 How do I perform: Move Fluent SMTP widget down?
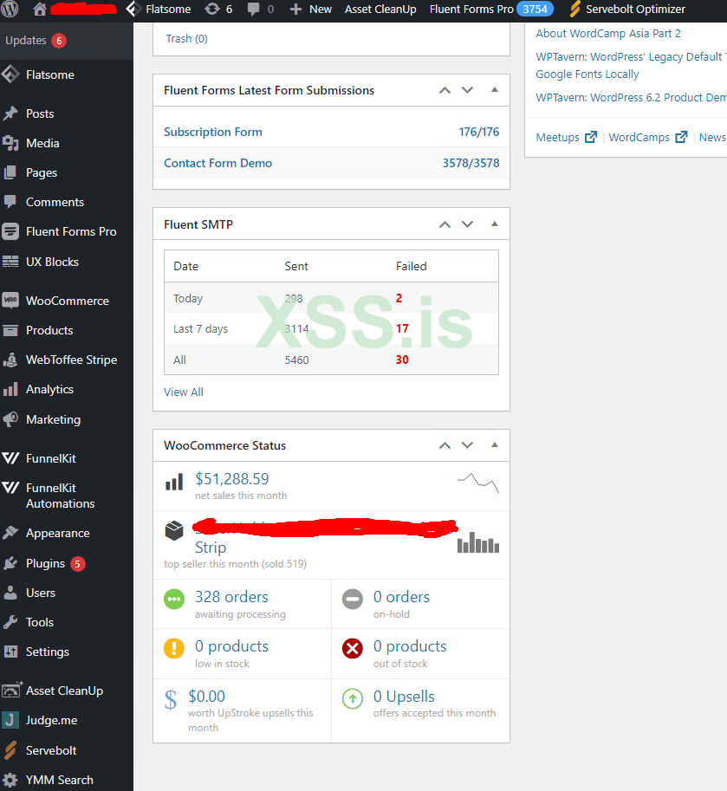point(468,224)
